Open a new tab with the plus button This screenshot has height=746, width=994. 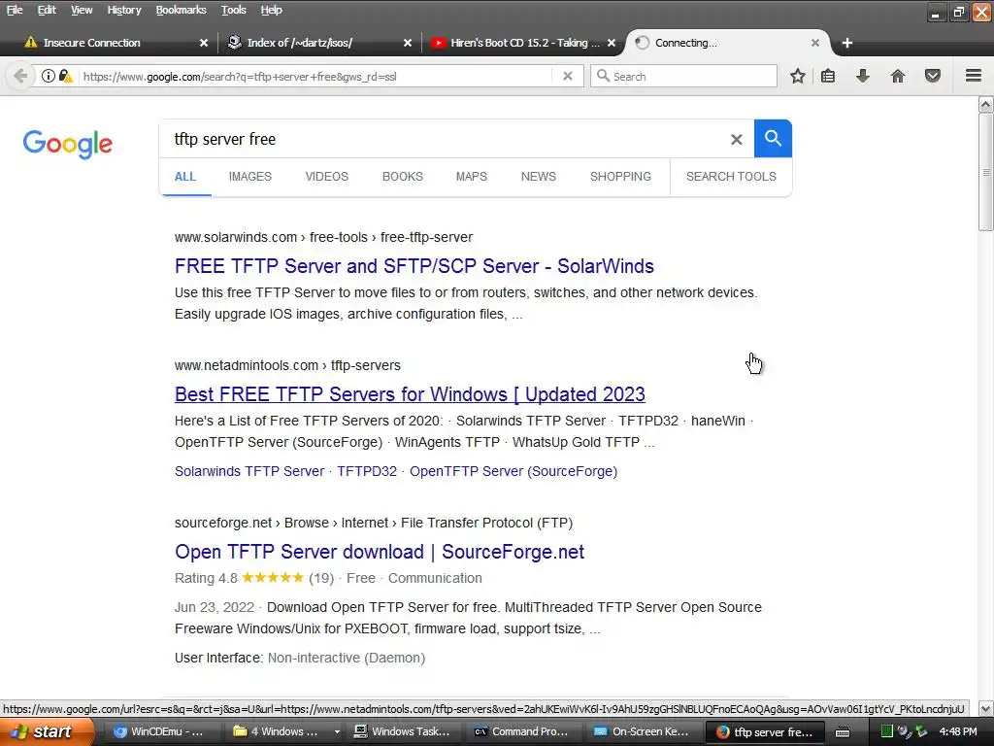[846, 43]
